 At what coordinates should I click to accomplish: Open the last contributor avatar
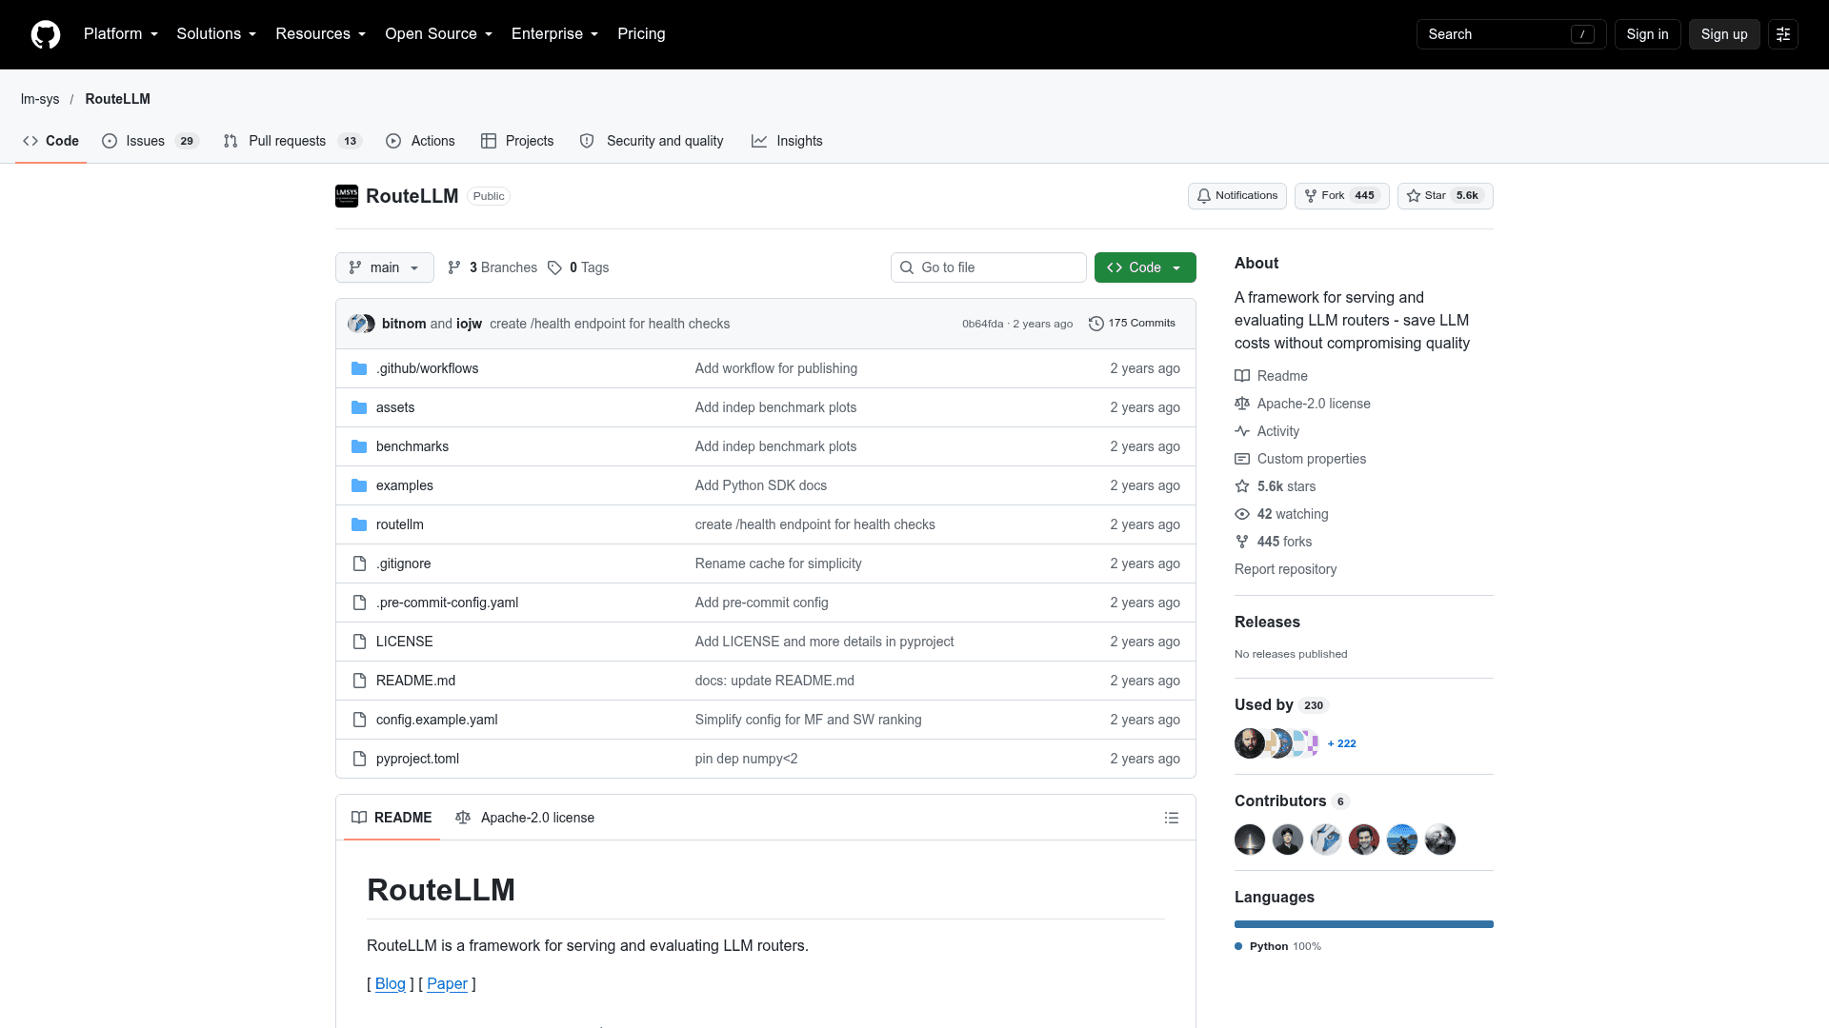tap(1440, 840)
